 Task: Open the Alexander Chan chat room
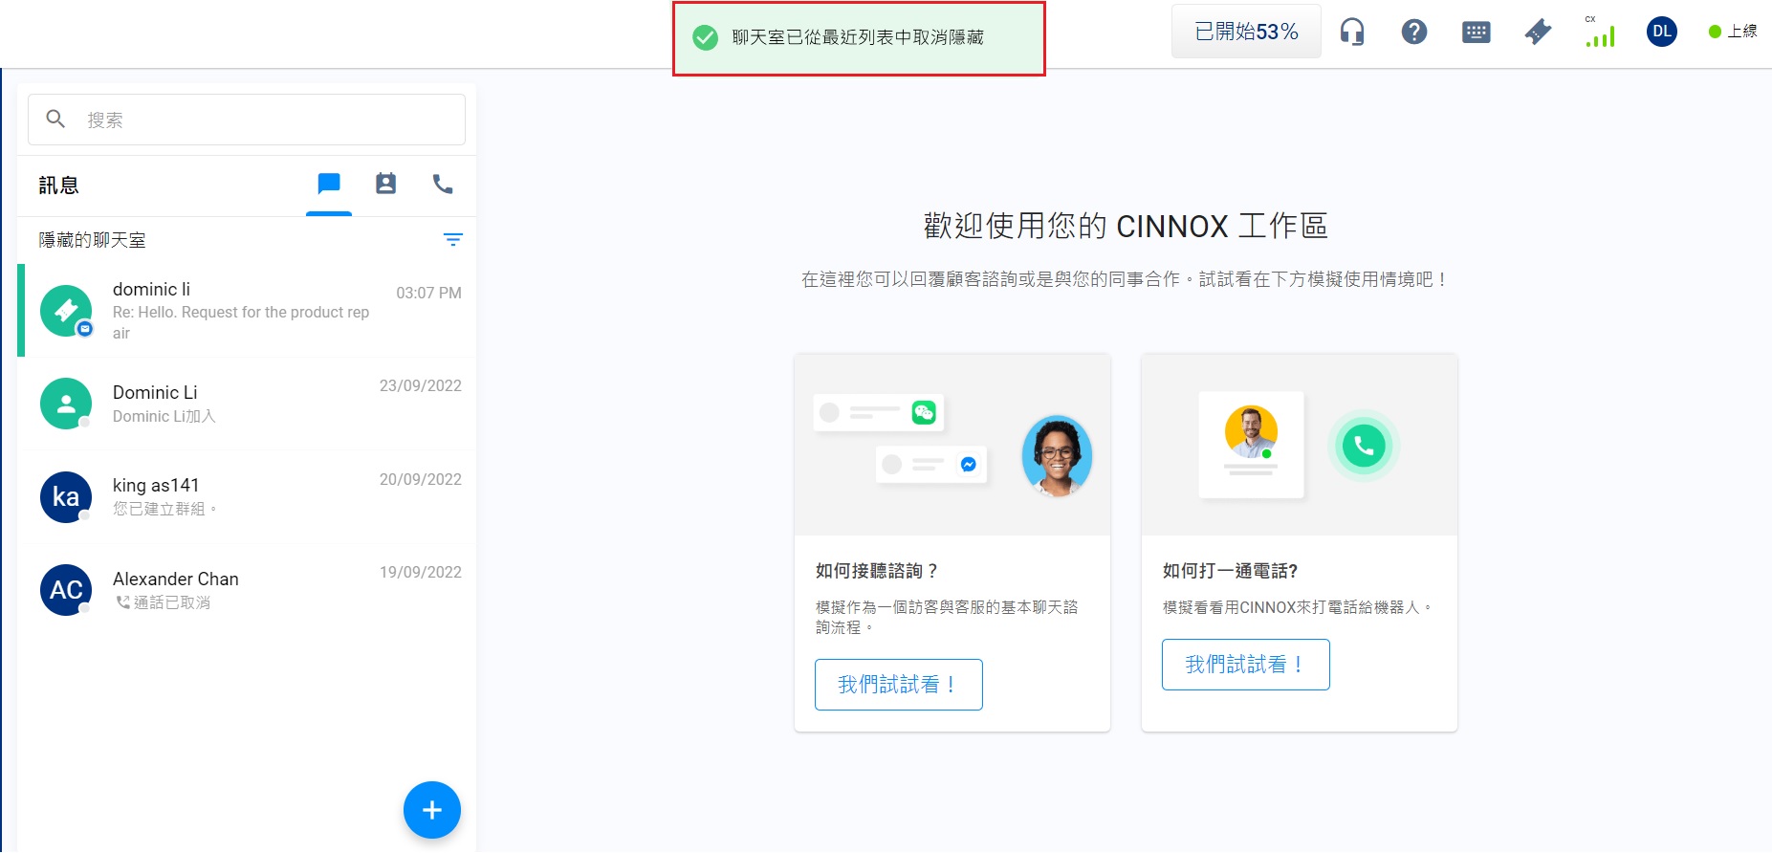point(247,589)
